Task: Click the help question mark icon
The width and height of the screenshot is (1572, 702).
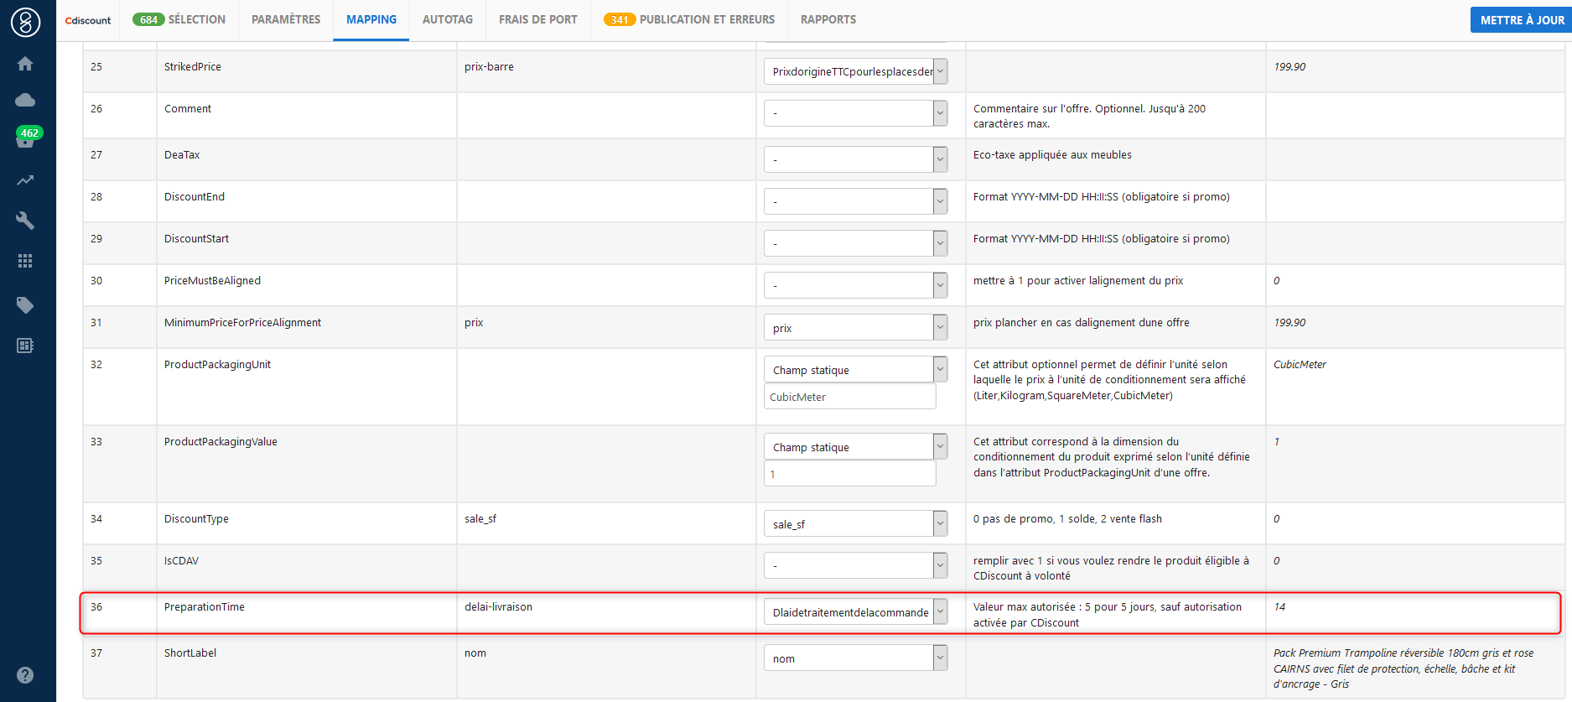Action: 25,675
